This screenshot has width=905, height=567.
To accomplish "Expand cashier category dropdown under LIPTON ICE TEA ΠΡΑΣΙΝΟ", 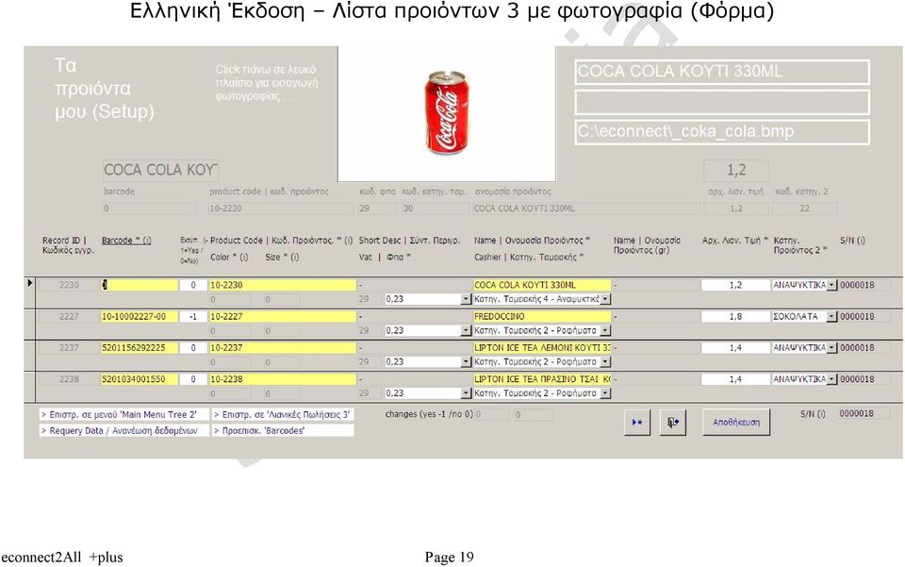I will [605, 393].
